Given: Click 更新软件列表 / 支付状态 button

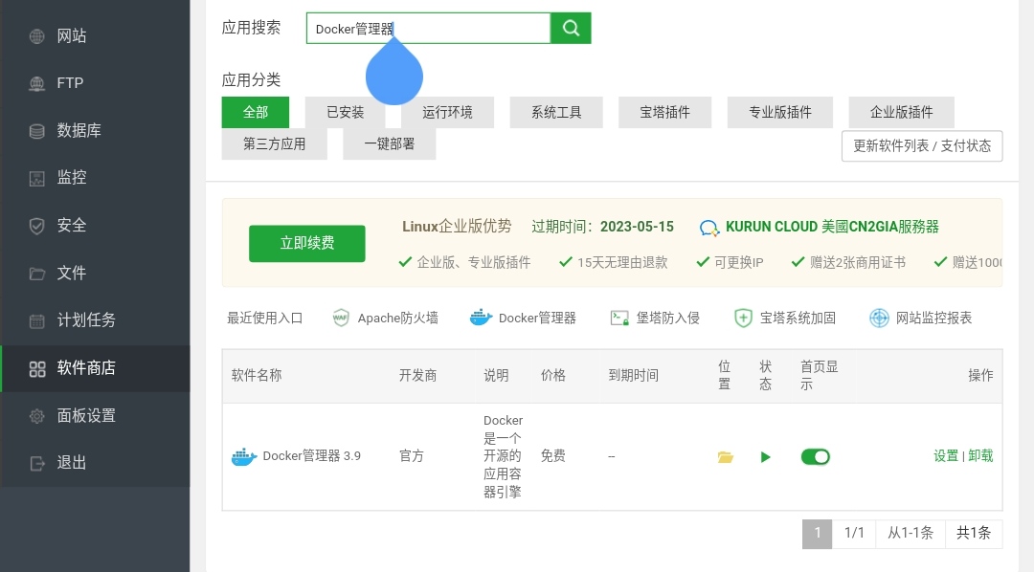Looking at the screenshot, I should 922,145.
